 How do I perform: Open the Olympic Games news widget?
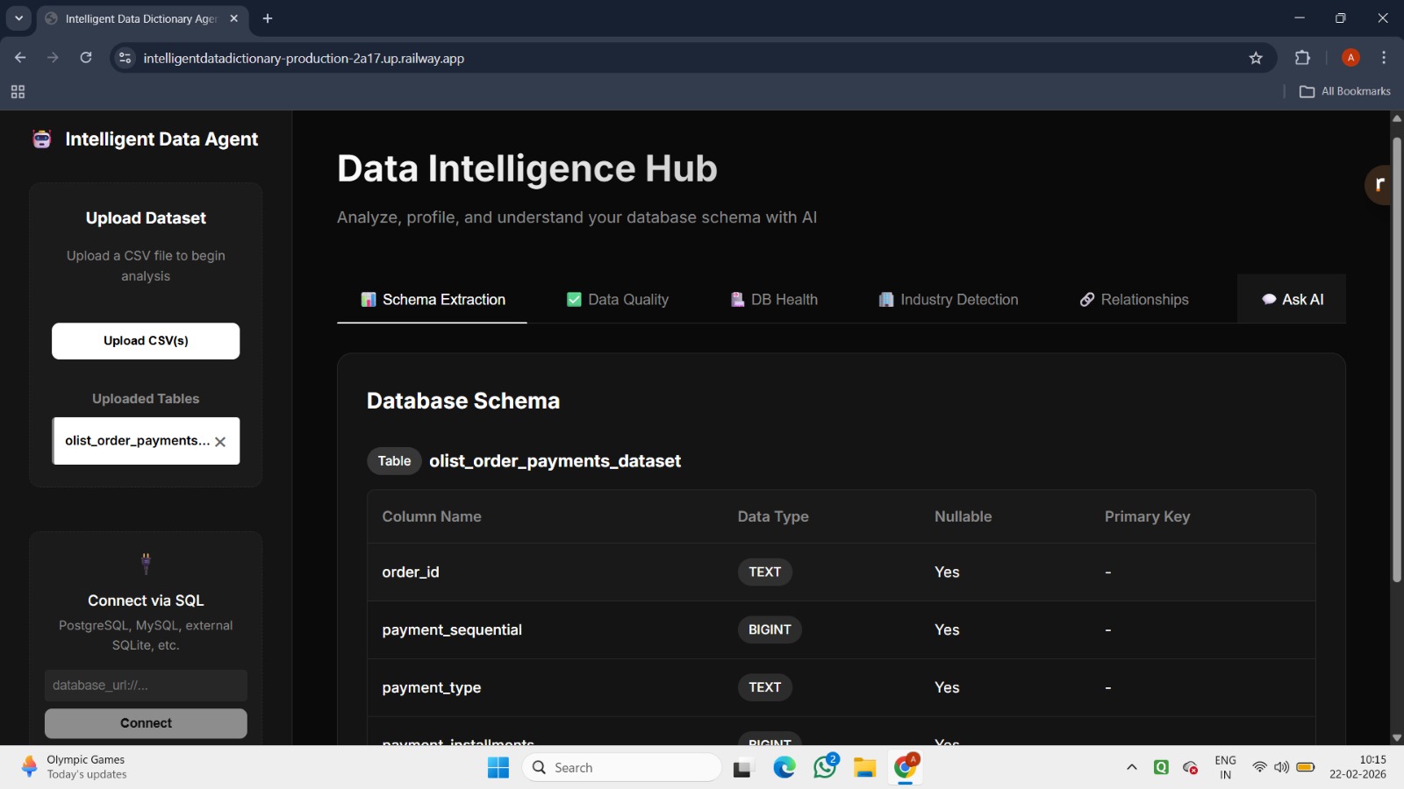75,767
